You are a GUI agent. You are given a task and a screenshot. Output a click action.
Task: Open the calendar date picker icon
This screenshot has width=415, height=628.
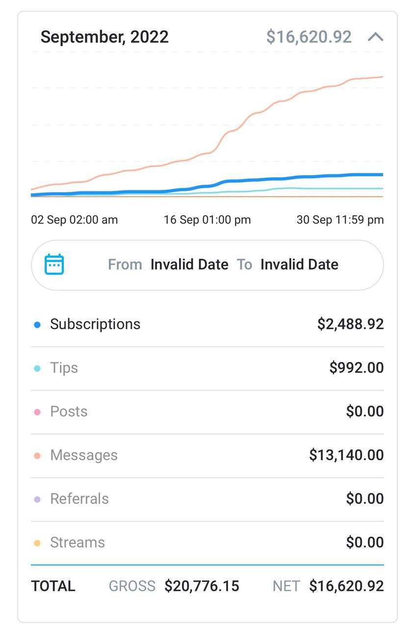click(x=54, y=264)
